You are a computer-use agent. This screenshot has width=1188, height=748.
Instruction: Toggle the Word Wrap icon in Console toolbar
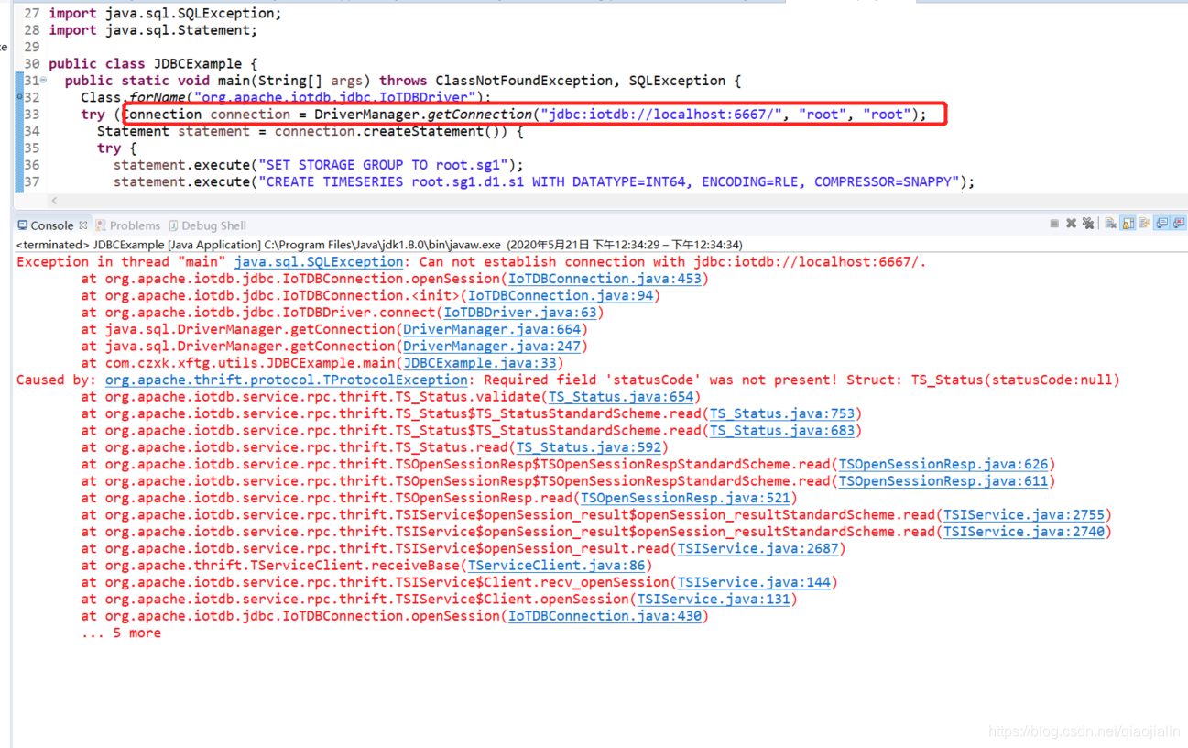click(x=1144, y=224)
